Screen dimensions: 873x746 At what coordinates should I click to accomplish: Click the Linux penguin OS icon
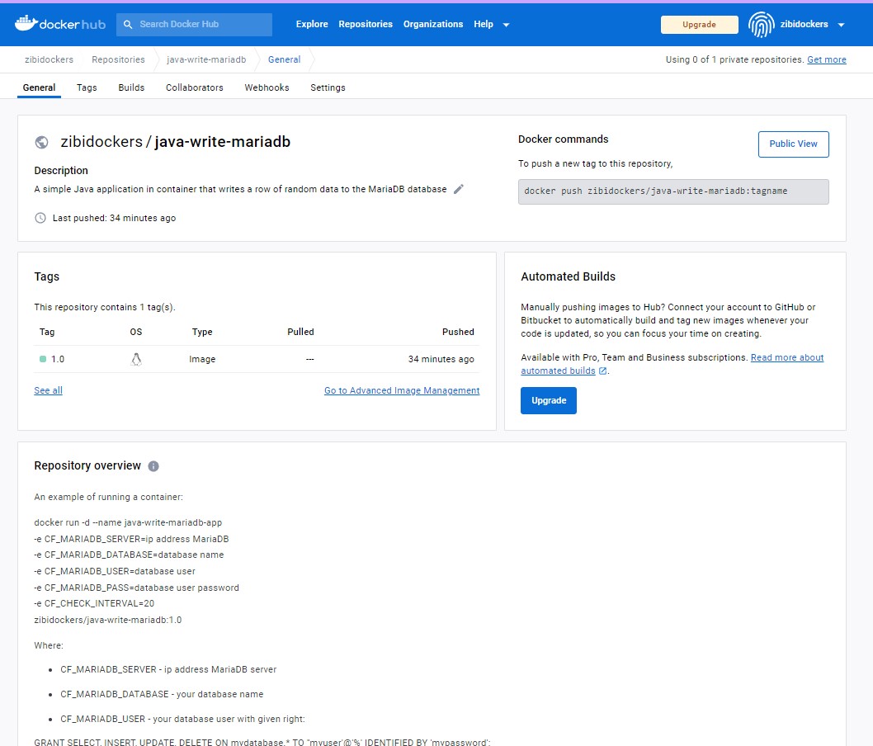[136, 359]
